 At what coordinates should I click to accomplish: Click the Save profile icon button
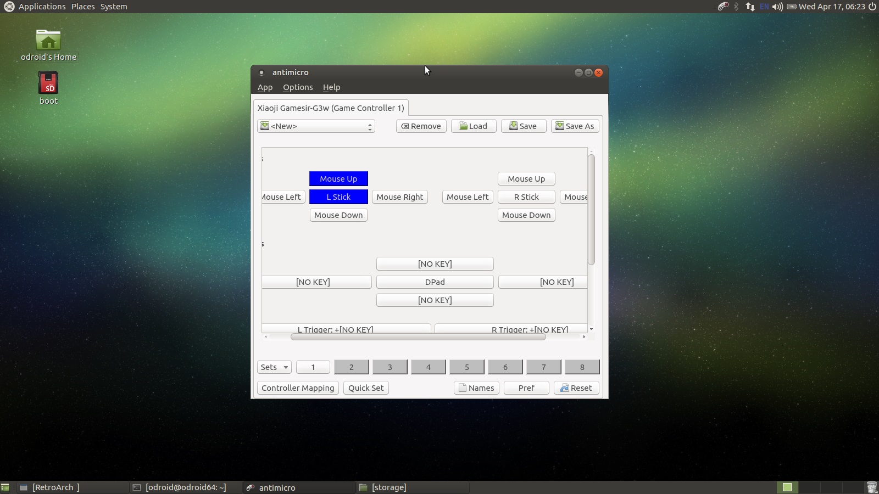point(513,126)
